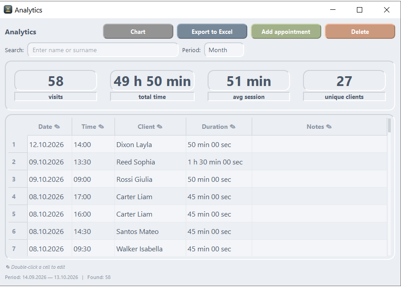Click the Notes cell for Dixon Layla
The width and height of the screenshot is (401, 287).
pyautogui.click(x=319, y=144)
